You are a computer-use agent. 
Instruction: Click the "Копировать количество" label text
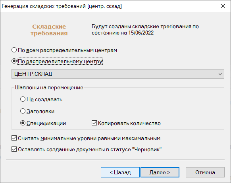(129, 123)
